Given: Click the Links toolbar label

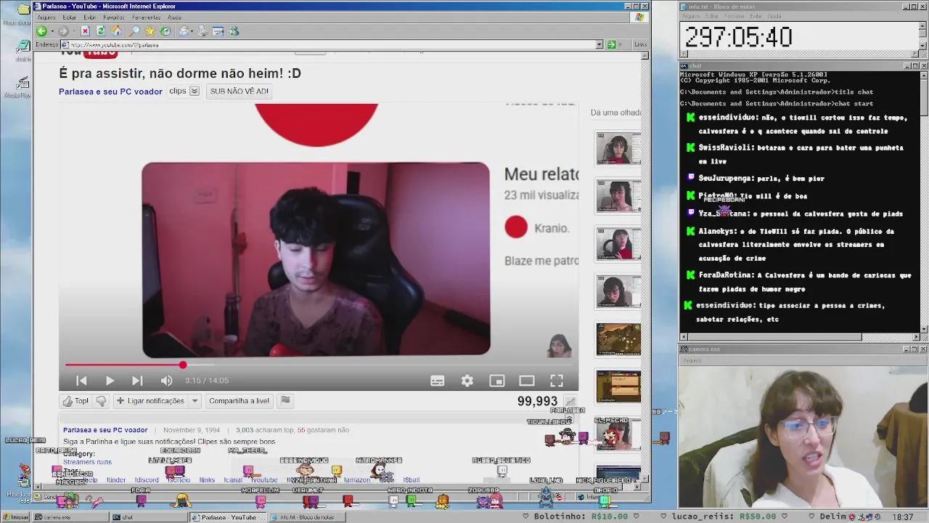Looking at the screenshot, I should [x=640, y=45].
